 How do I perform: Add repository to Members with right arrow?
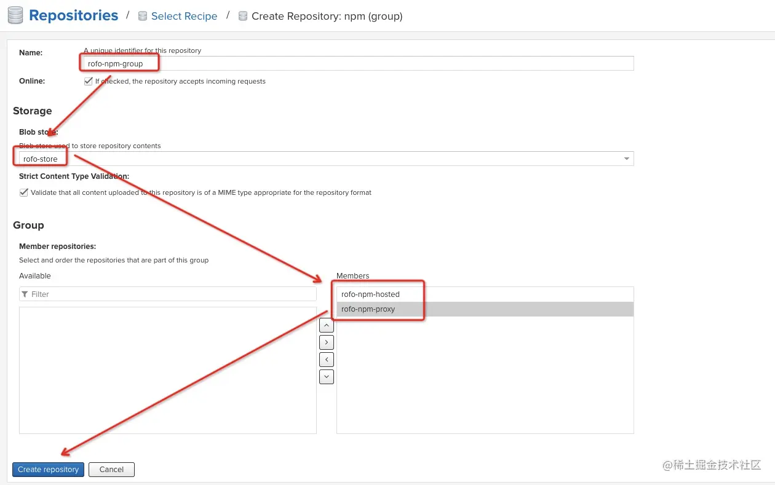coord(327,342)
